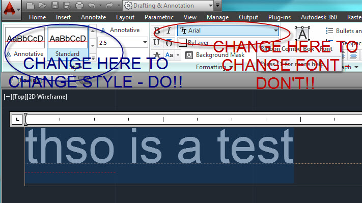
Task: Open the Parametric ribbon tab
Action: pyautogui.click(x=159, y=17)
